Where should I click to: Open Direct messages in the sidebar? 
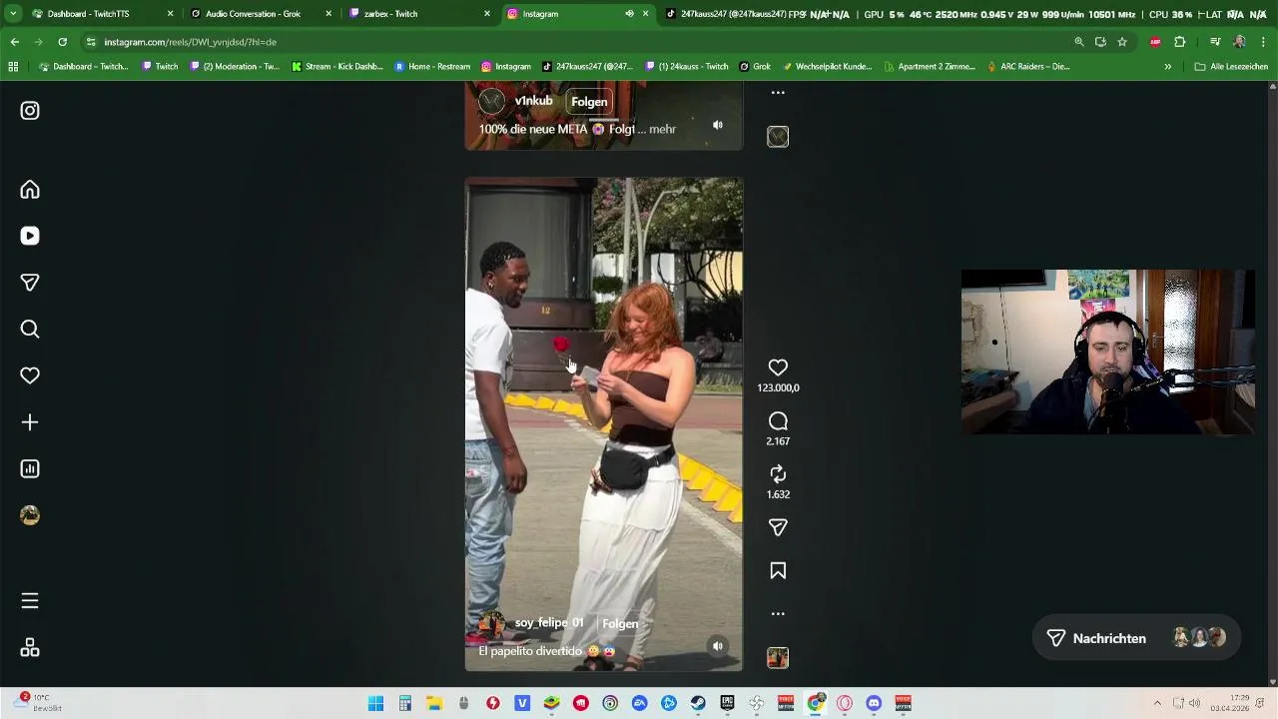tap(30, 283)
